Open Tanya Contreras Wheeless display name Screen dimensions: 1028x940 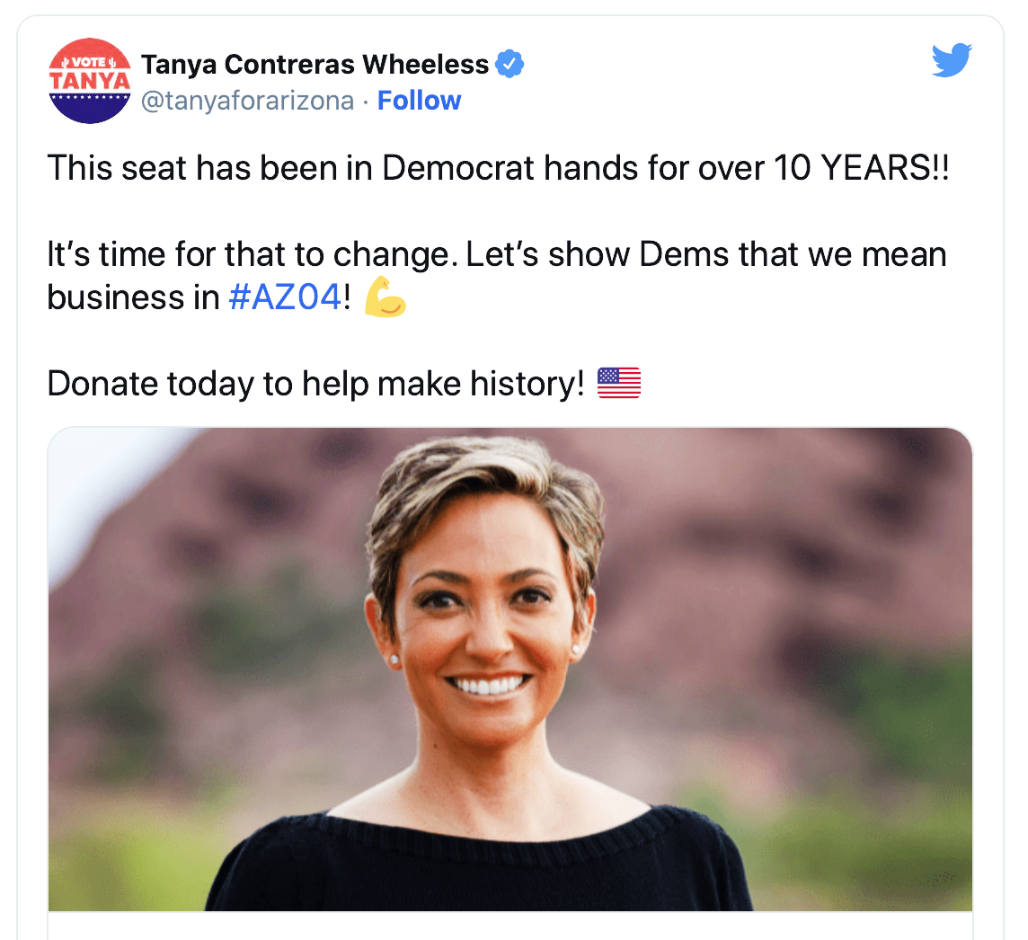click(x=315, y=64)
